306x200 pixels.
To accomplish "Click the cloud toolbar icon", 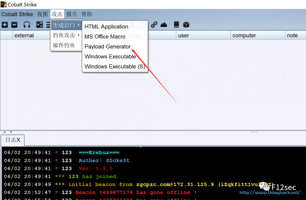I will [164, 25].
